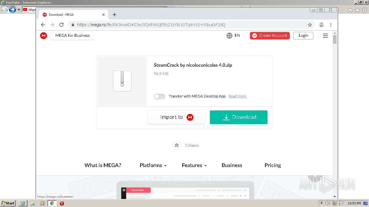Follow the Read more link

(238, 96)
